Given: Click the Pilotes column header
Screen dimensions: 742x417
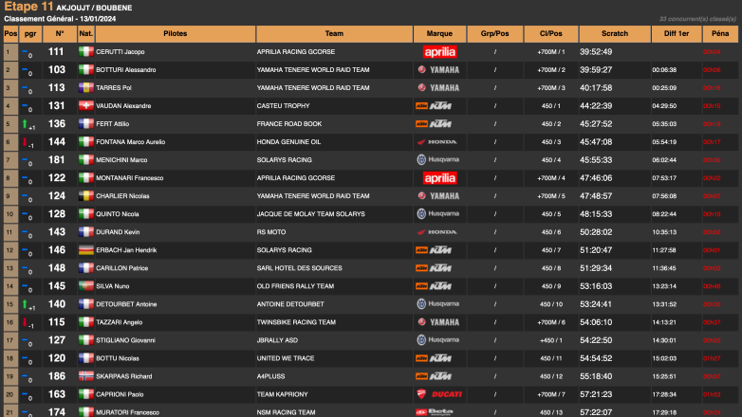Looking at the screenshot, I should pyautogui.click(x=176, y=34).
